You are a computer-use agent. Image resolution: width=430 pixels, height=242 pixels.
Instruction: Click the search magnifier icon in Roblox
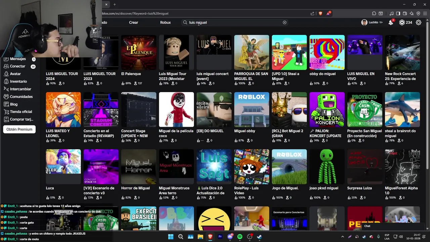click(x=185, y=23)
